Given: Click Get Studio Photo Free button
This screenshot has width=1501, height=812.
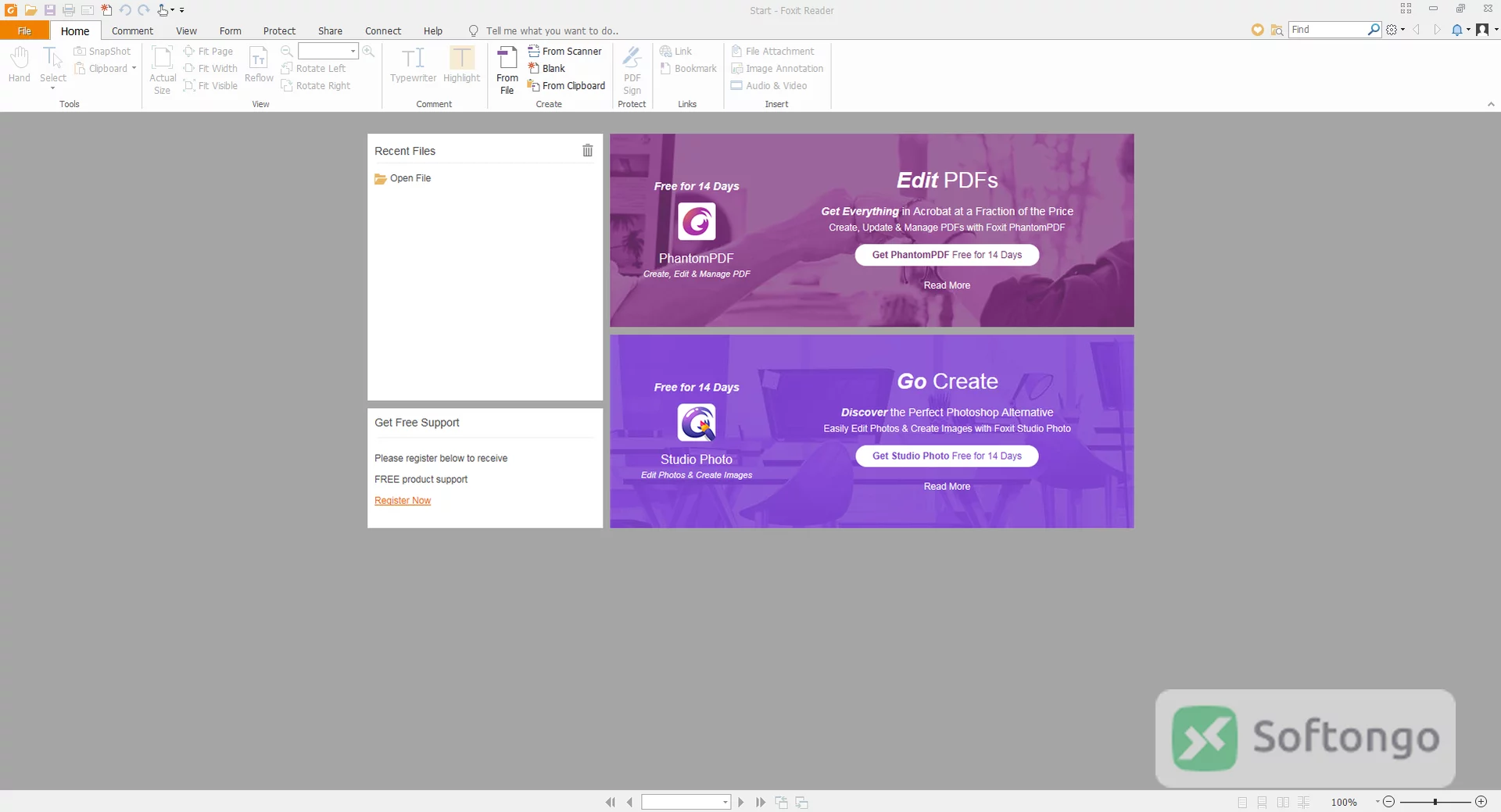Looking at the screenshot, I should click(x=947, y=456).
